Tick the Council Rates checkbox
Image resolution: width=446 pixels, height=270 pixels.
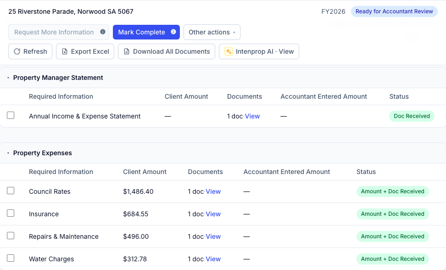[11, 191]
